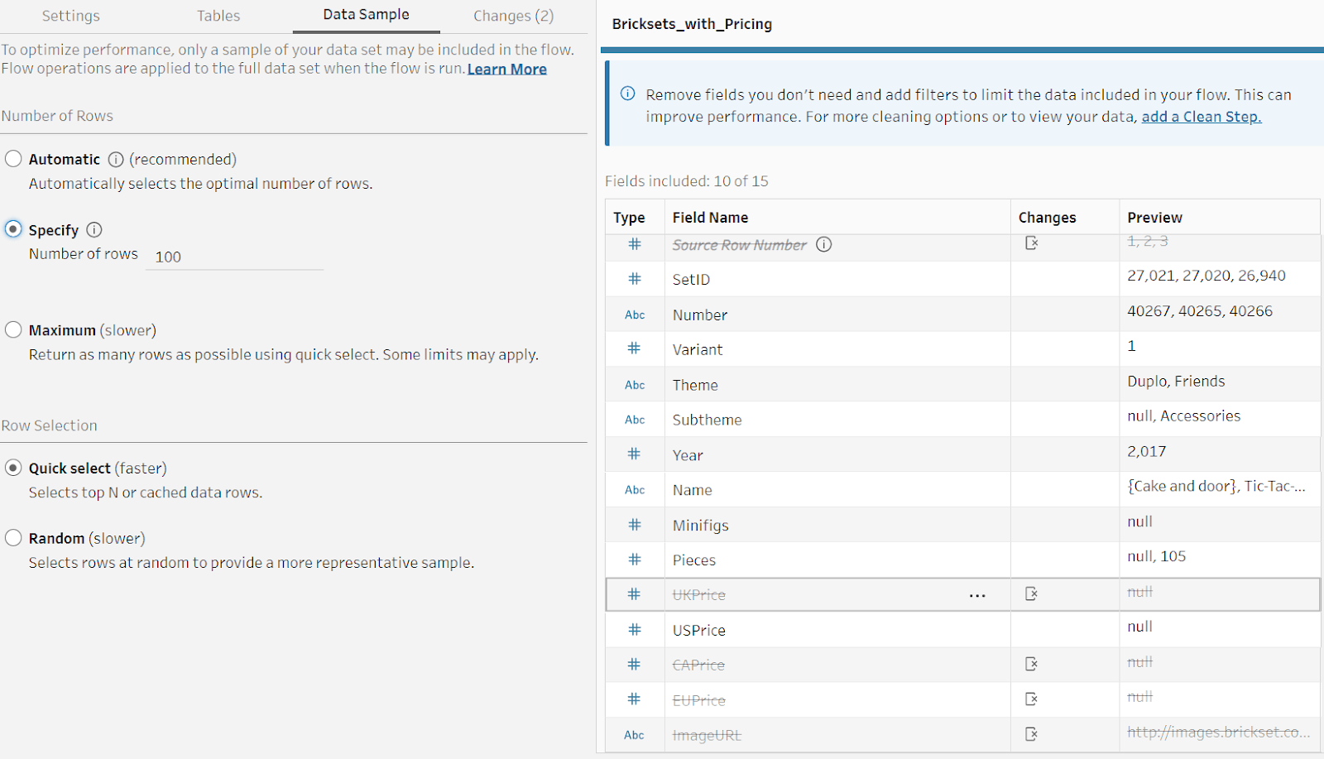This screenshot has height=759, width=1324.
Task: Select Quick select row selection
Action: coord(13,468)
